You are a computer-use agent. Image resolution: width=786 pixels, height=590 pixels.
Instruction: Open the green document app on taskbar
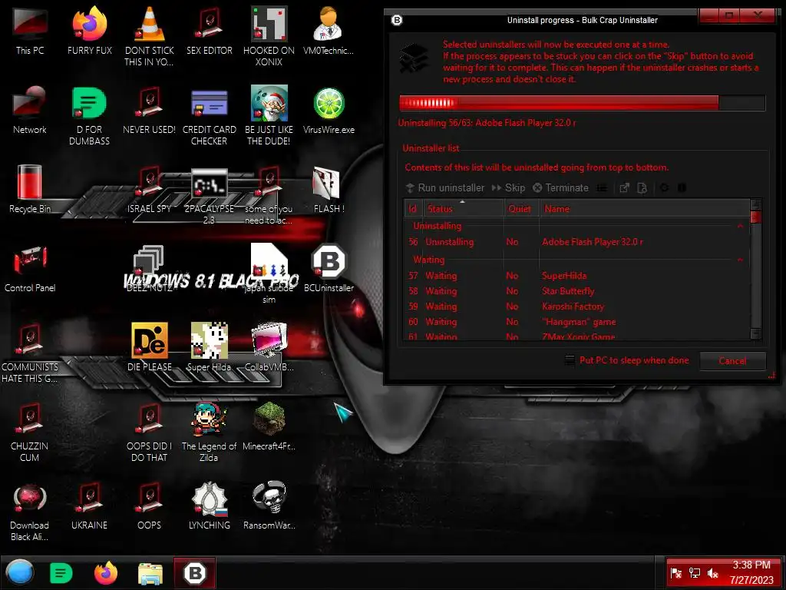tap(61, 573)
